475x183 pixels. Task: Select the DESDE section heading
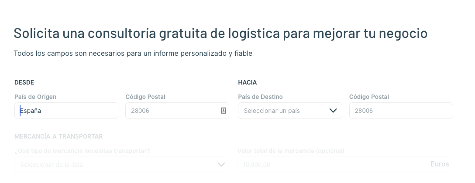point(24,82)
